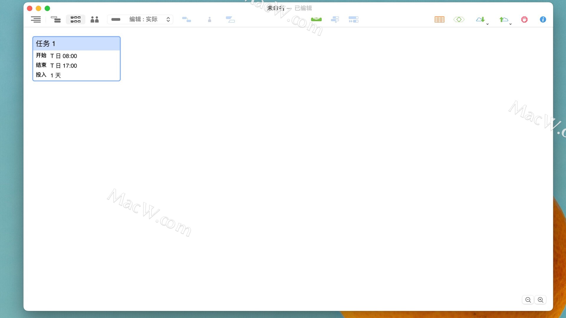This screenshot has height=318, width=566.
Task: Click effort value 1 天
Action: [x=56, y=75]
